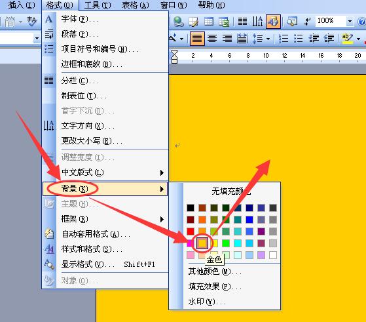Open the Tables and Borders tool
The height and width of the screenshot is (322, 366).
click(x=194, y=22)
